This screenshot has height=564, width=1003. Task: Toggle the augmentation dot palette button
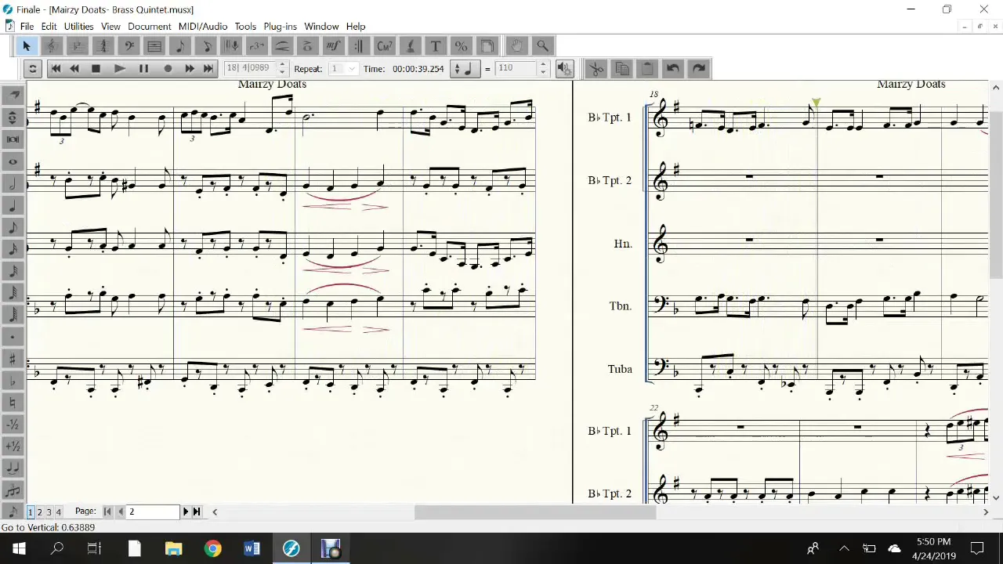13,337
